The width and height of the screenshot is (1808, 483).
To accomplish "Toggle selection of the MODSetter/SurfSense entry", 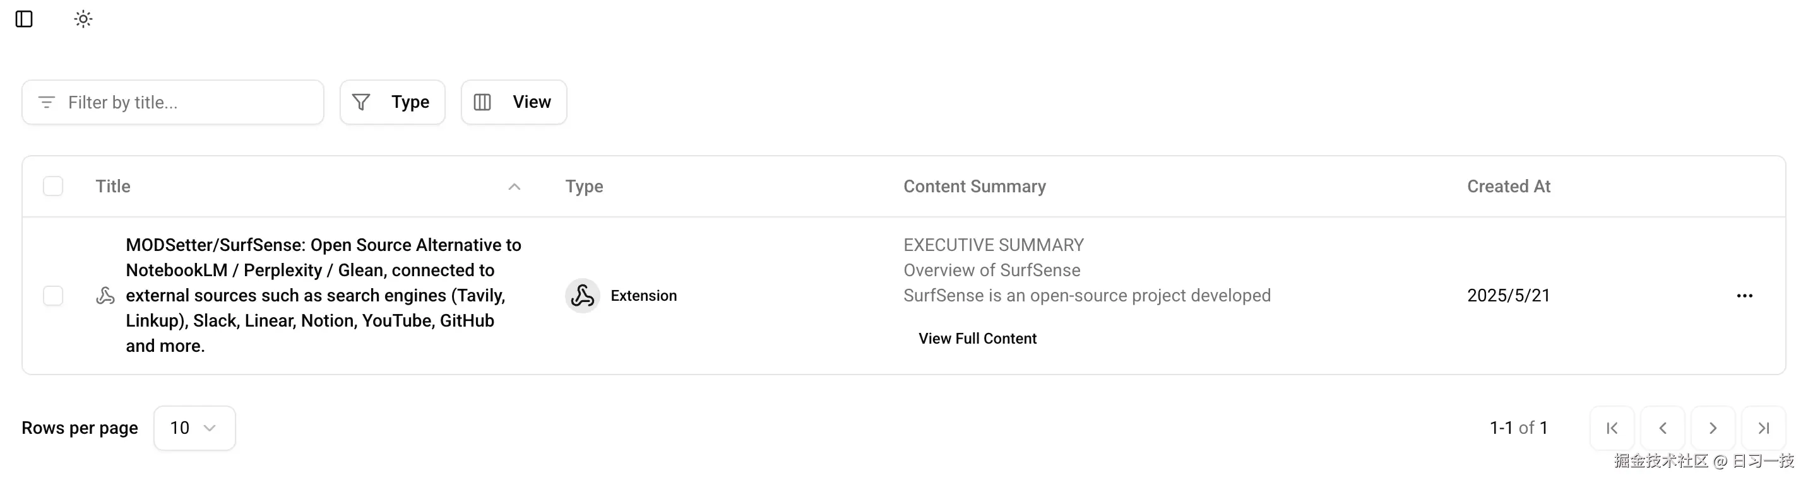I will coord(52,295).
